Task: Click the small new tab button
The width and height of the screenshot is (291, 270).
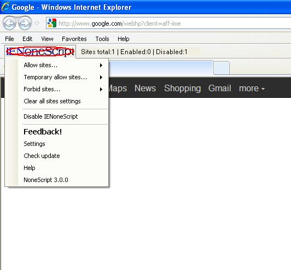Action: tap(222, 68)
